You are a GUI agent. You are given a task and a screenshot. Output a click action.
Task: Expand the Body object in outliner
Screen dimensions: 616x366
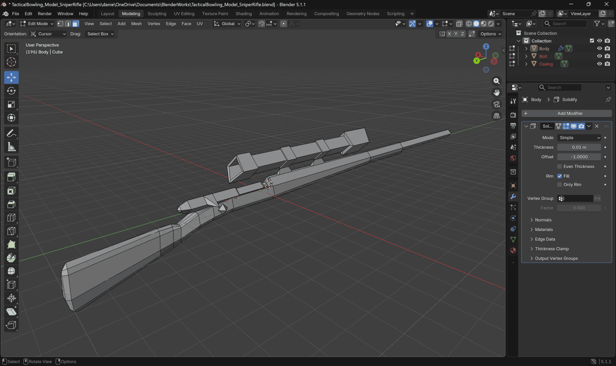pos(526,49)
